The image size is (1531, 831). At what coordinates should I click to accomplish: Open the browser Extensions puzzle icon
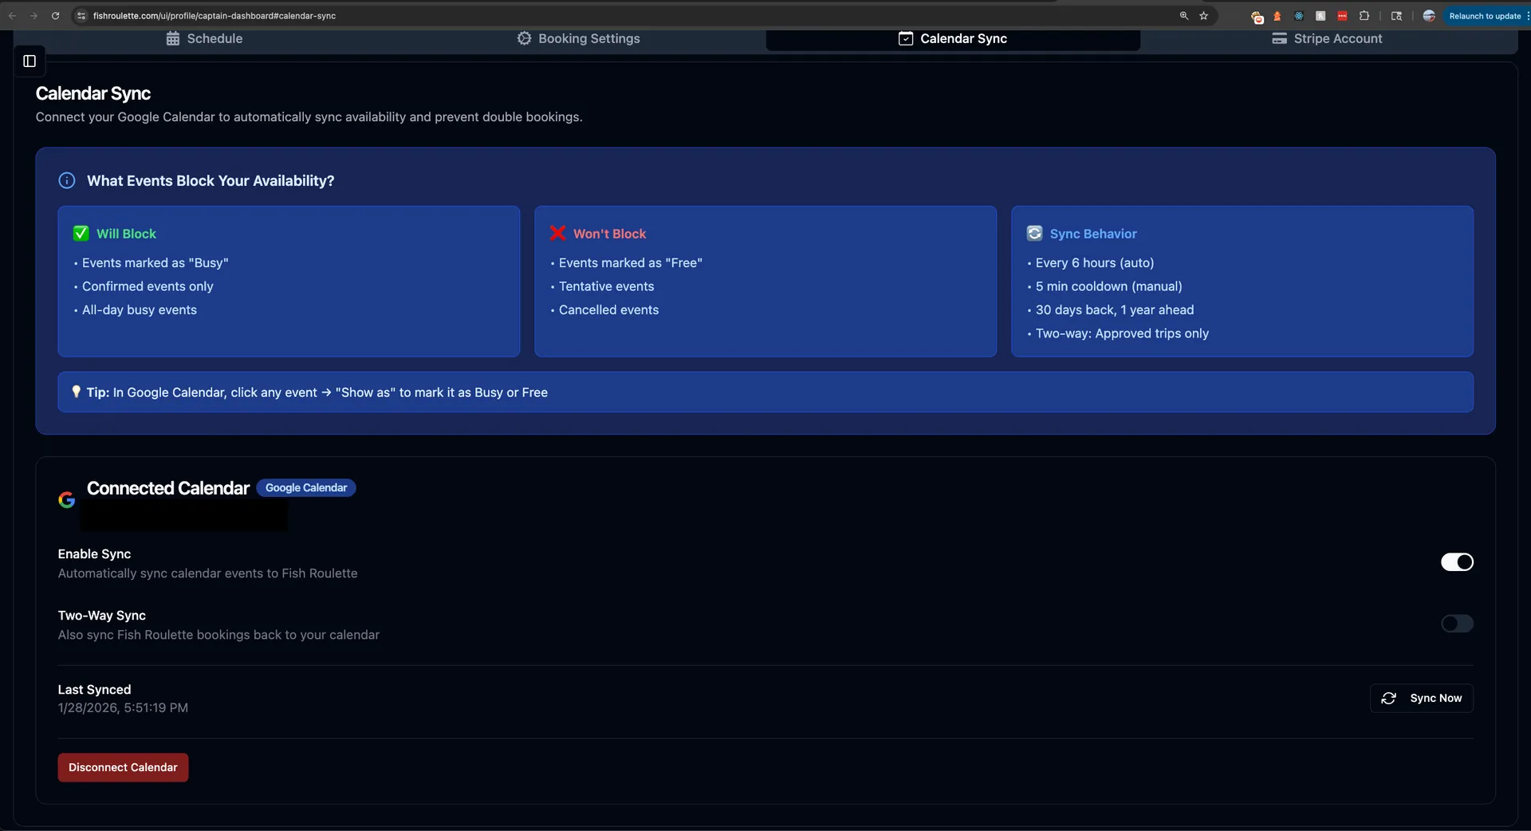[x=1364, y=16]
